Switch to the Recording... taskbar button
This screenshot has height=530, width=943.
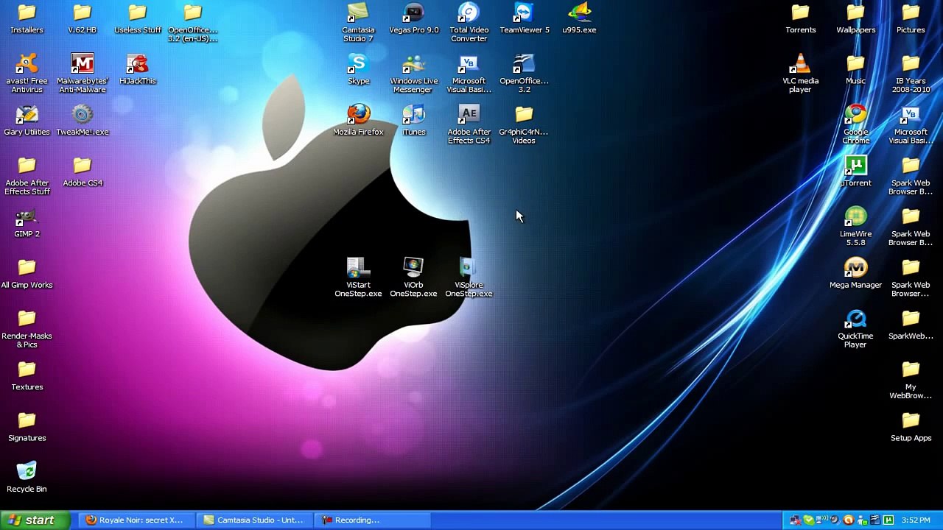374,520
